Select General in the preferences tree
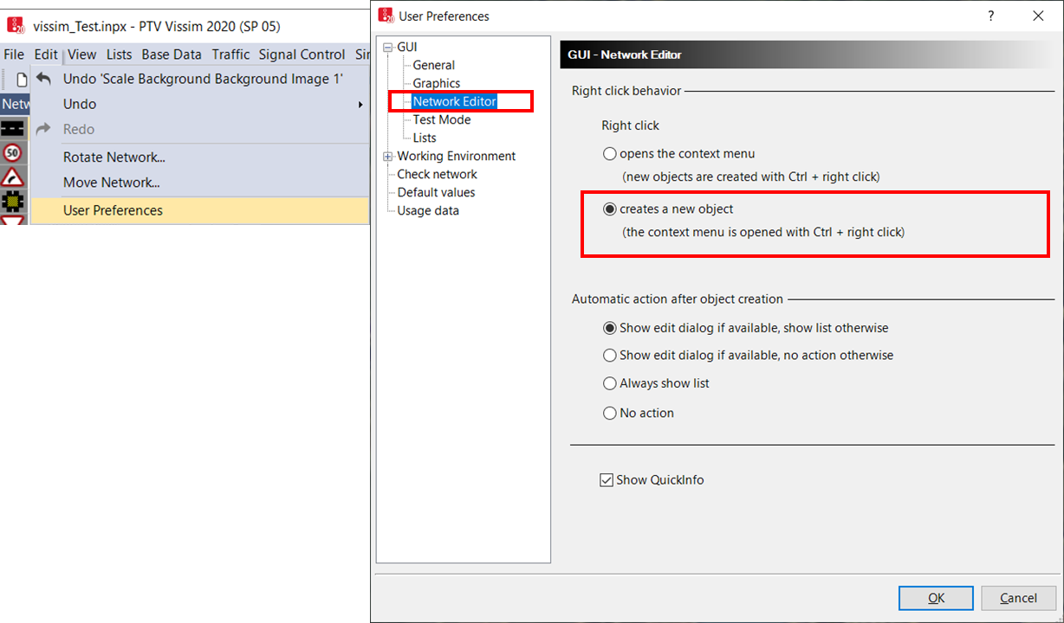Image resolution: width=1064 pixels, height=623 pixels. [x=433, y=65]
